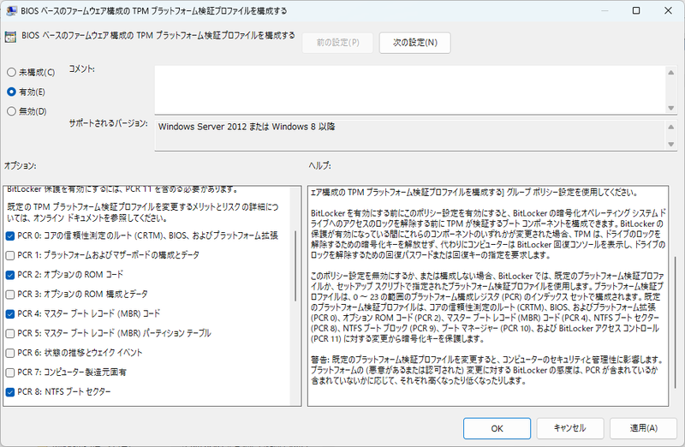The height and width of the screenshot is (447, 685).
Task: Uncheck PCR 2 option ROM code
Action: coord(10,275)
